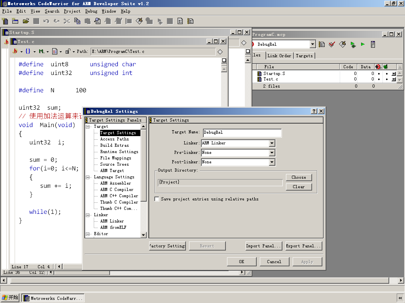Open pop-up arrow for Startup.S row
The image size is (405, 303).
coord(394,74)
